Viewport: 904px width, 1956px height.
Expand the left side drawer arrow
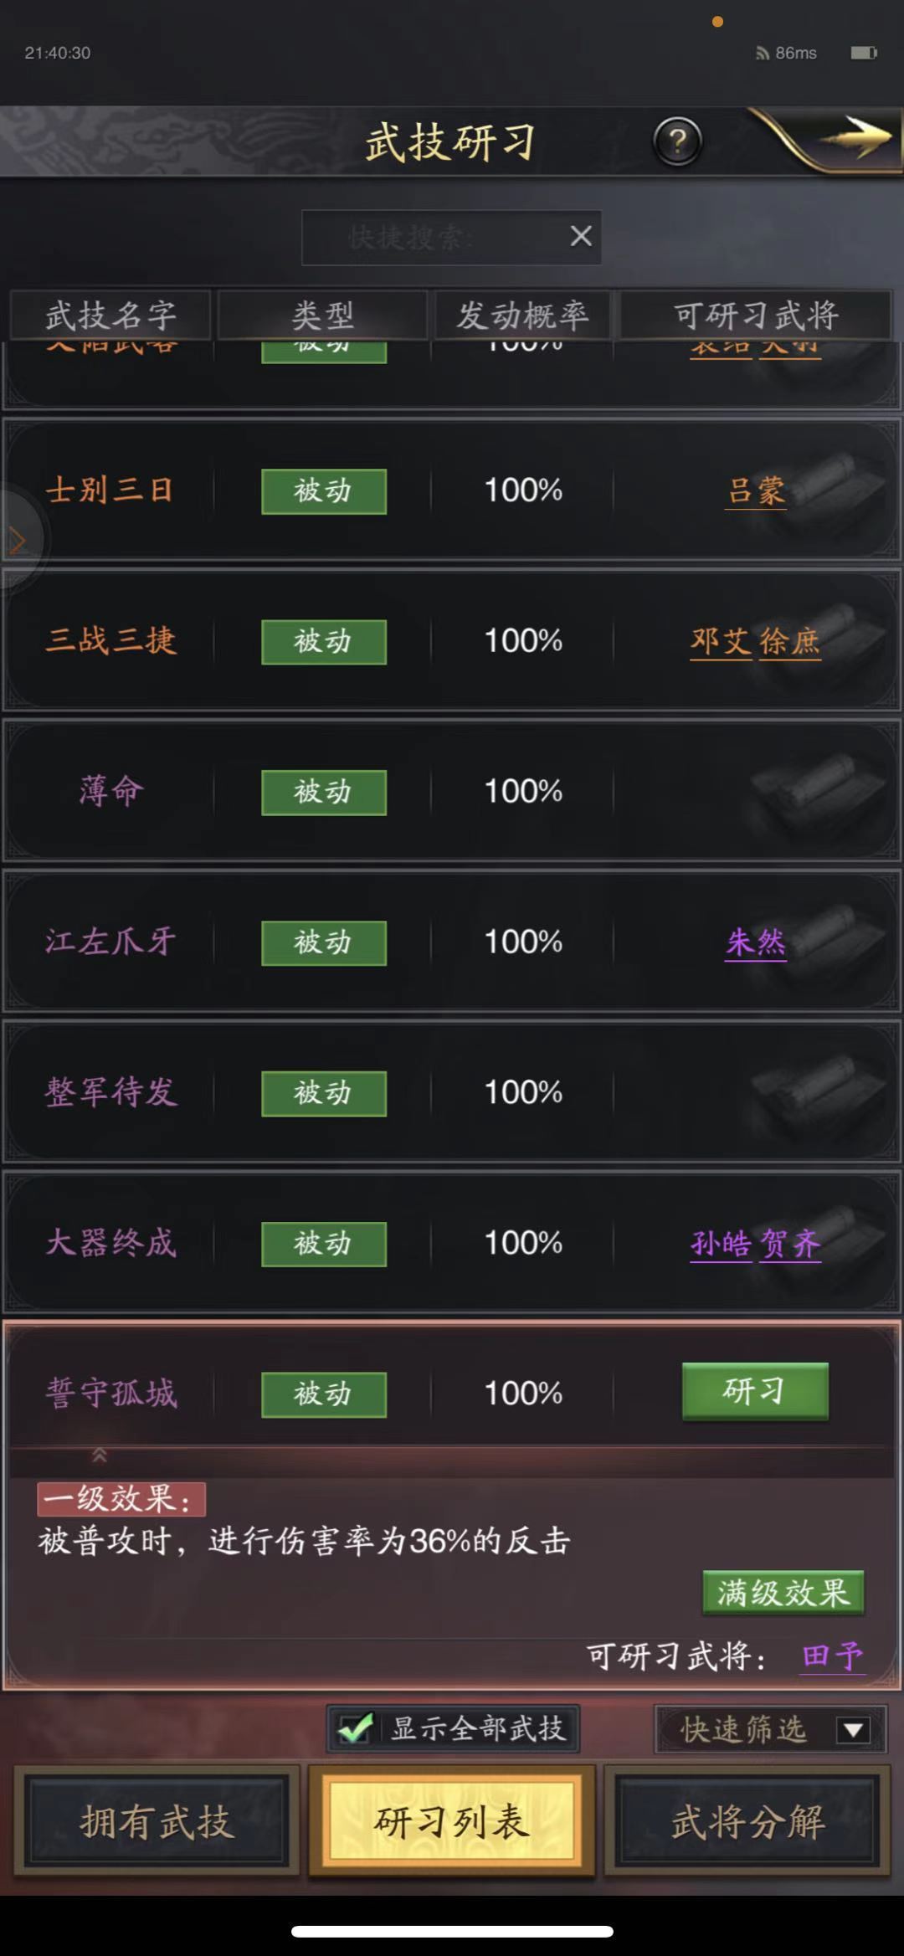pyautogui.click(x=17, y=540)
